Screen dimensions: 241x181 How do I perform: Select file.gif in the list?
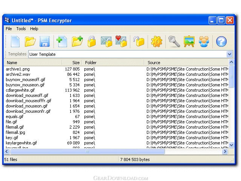(x=11, y=122)
